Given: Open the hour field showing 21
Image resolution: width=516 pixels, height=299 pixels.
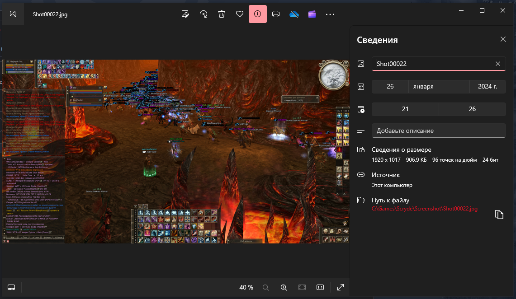Looking at the screenshot, I should click(x=405, y=109).
